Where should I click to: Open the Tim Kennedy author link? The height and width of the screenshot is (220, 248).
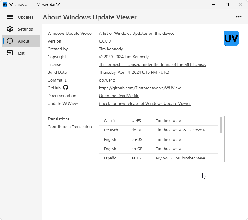coord(111,49)
